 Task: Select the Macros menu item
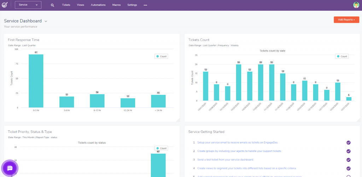point(117,5)
